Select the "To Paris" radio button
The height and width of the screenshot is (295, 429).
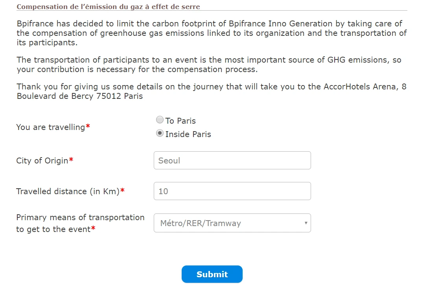point(160,120)
